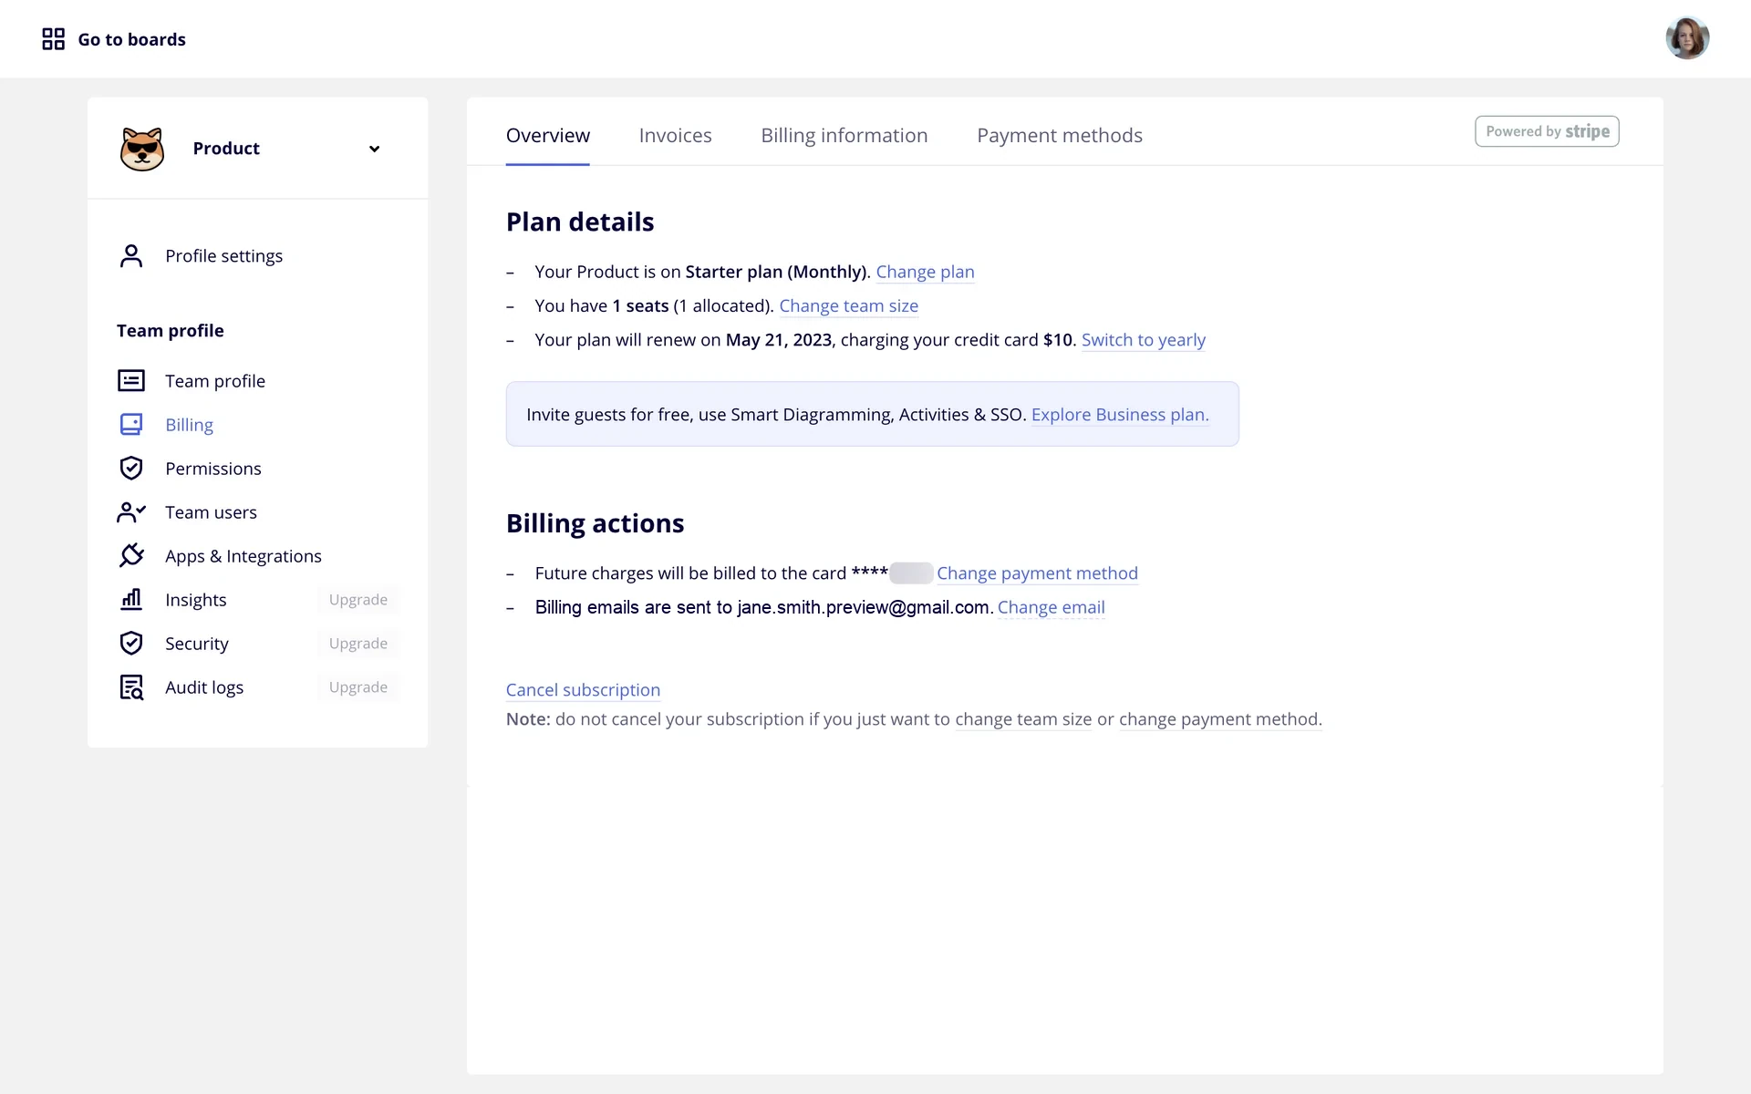Click 'change payment method' in the note
Viewport: 1751px width, 1094px height.
click(1219, 719)
